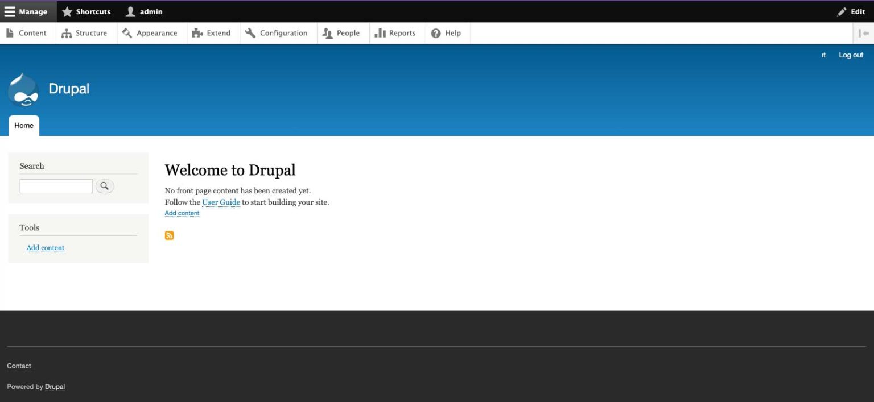The height and width of the screenshot is (402, 874).
Task: Open the People menu item
Action: pos(327,32)
